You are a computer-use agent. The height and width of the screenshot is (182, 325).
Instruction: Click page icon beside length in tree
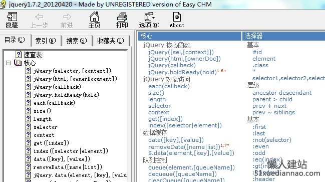click(x=28, y=119)
